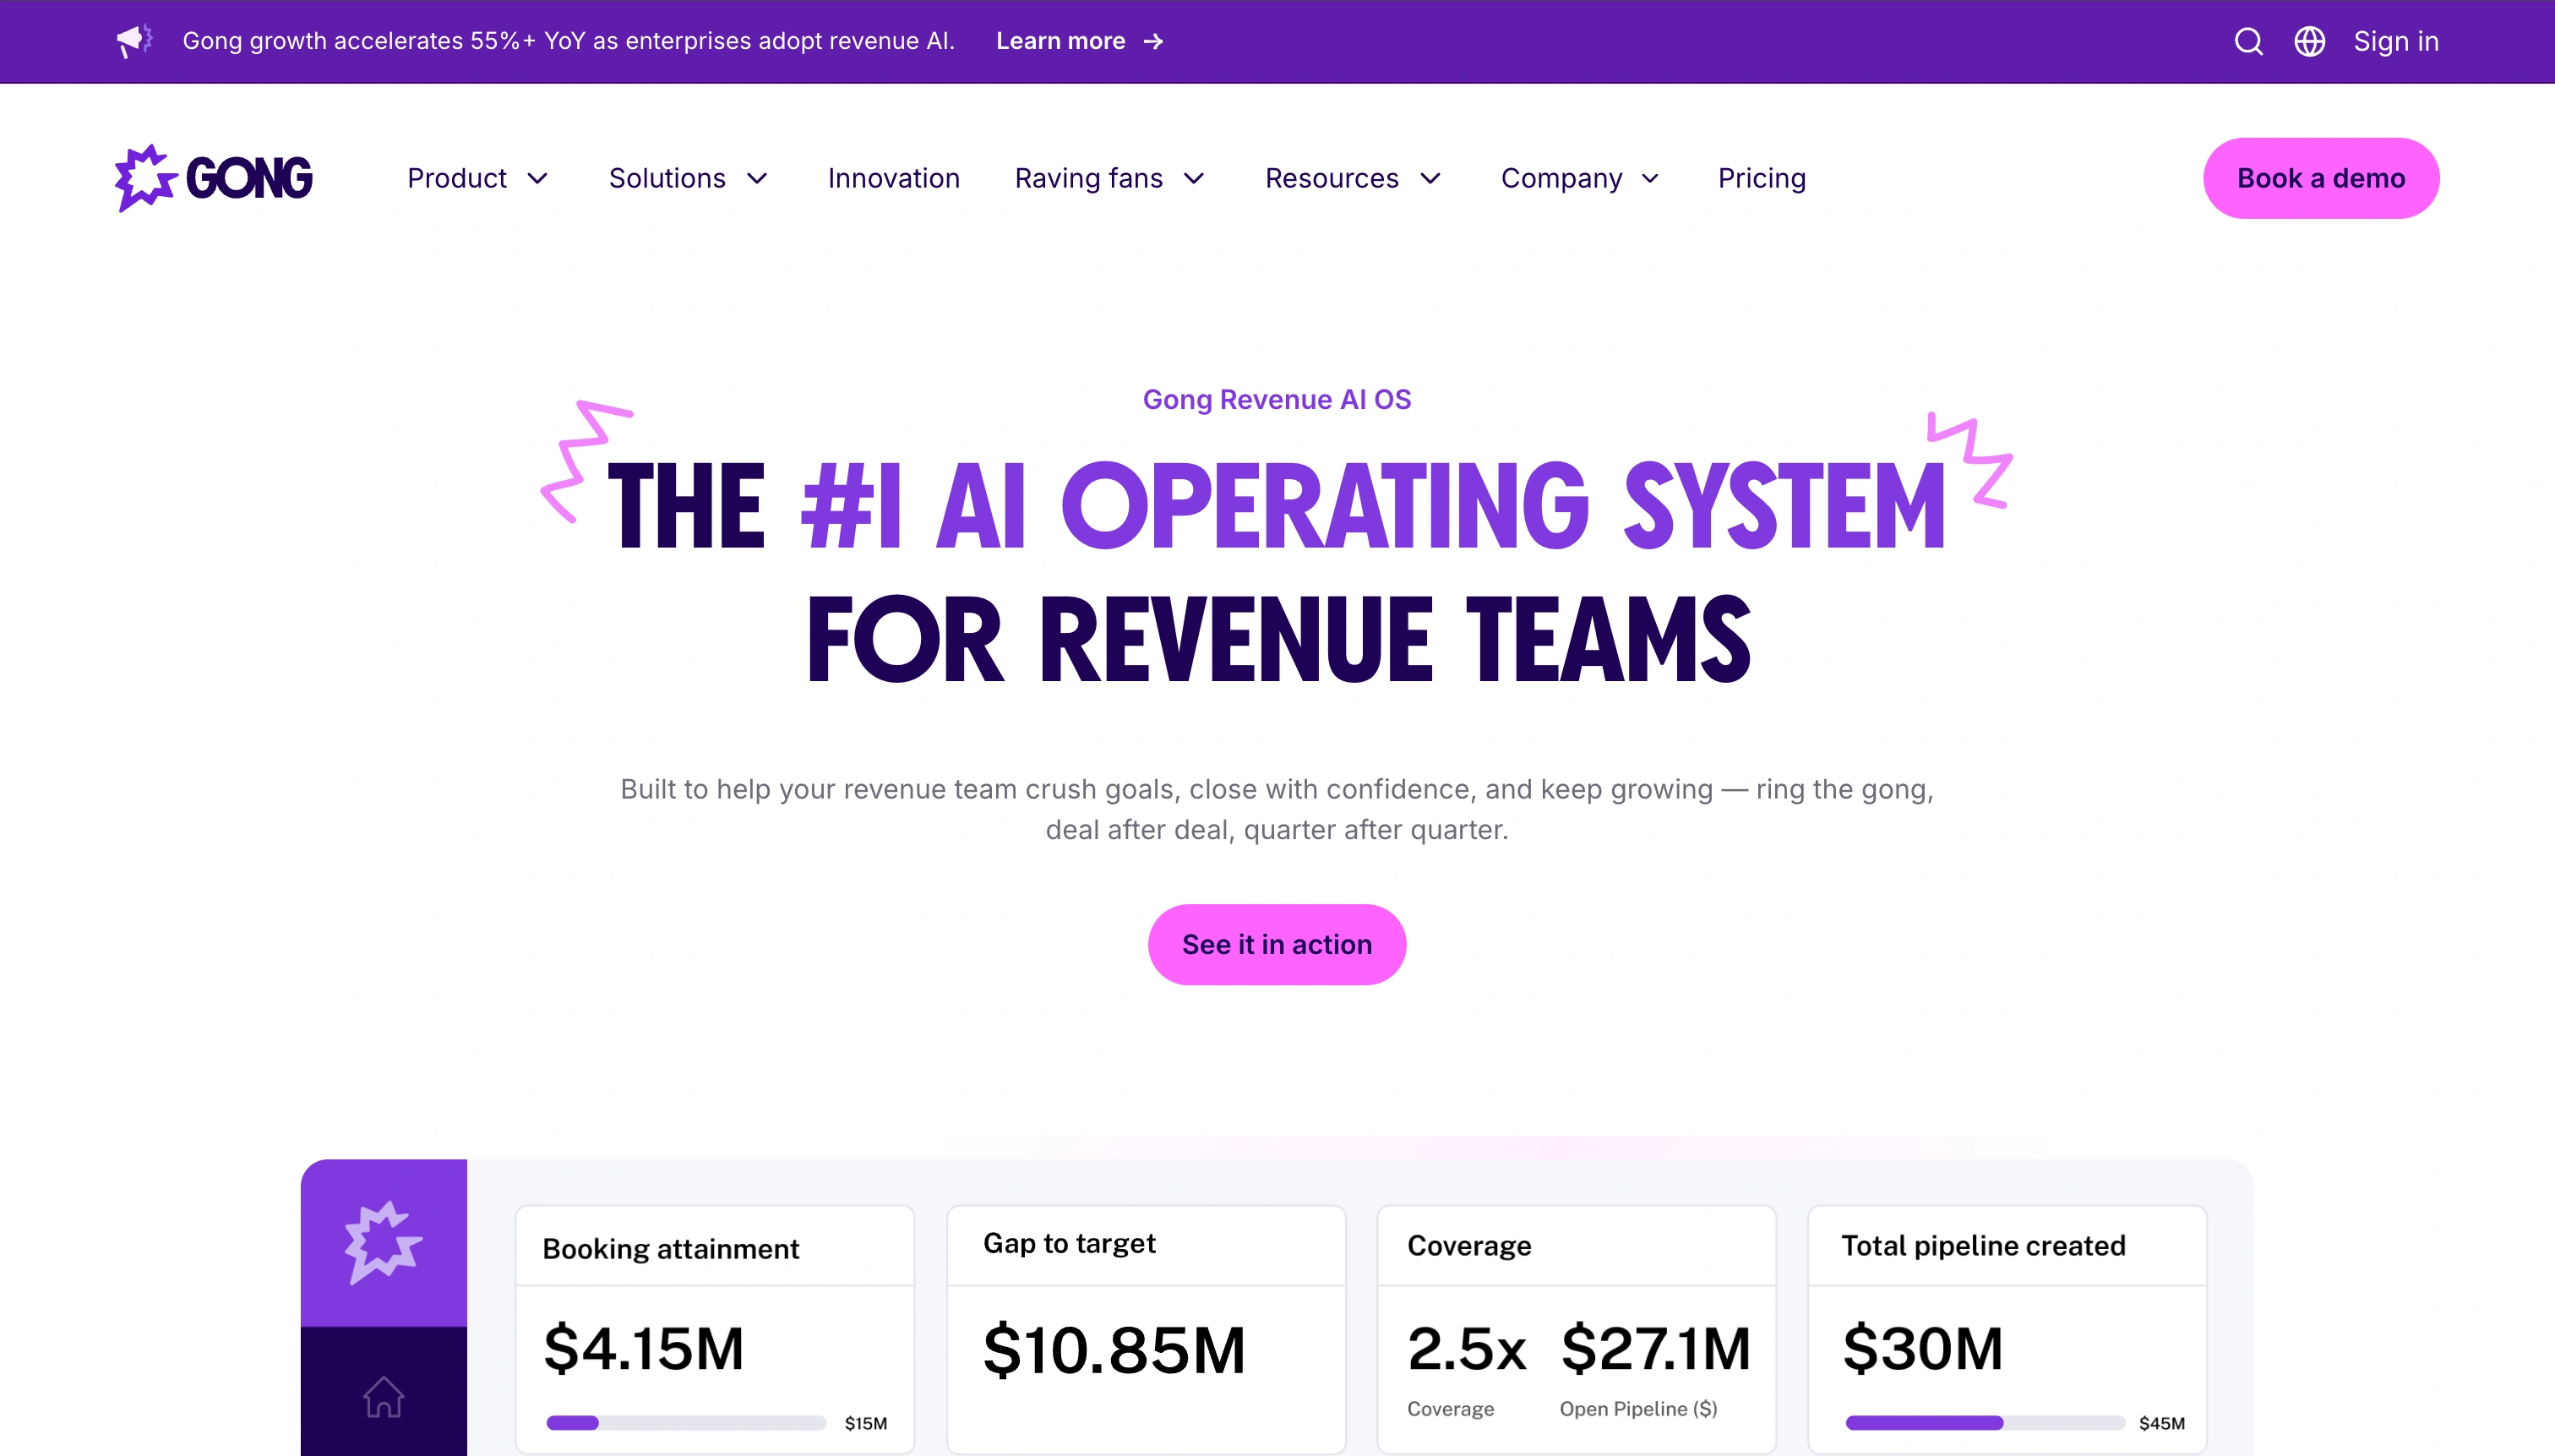Click the Gong starburst icon in dashboard sidebar

pyautogui.click(x=383, y=1242)
